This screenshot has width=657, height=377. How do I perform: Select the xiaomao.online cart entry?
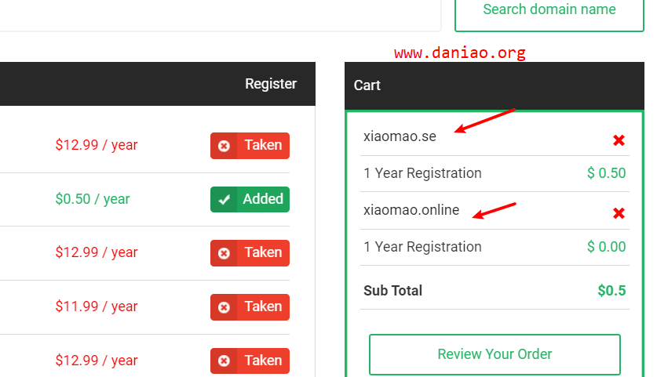point(411,209)
